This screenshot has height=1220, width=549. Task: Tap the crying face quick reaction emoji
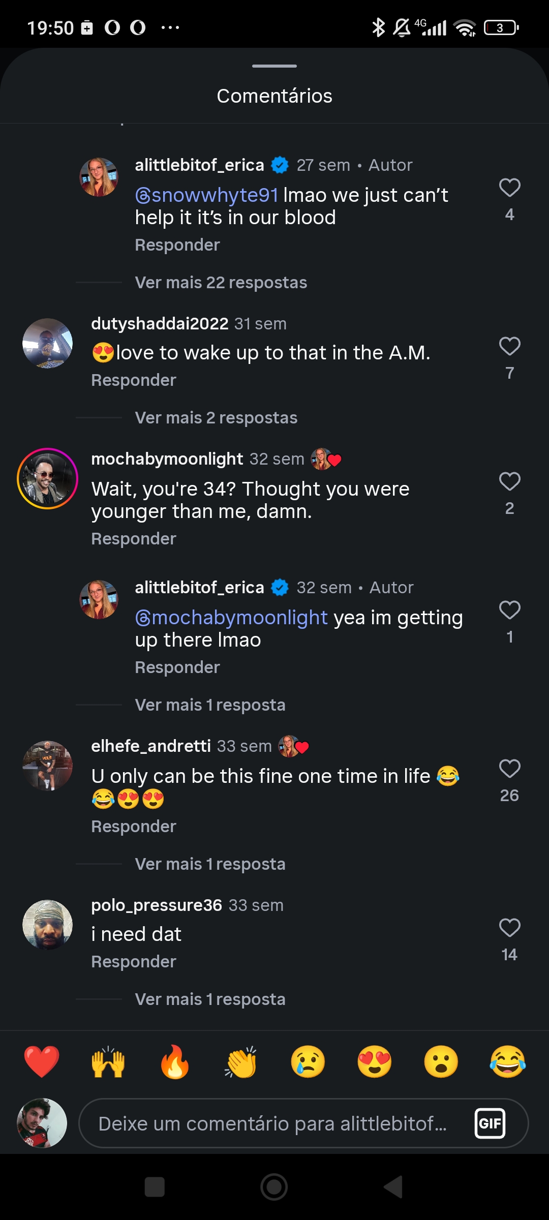tap(308, 1062)
